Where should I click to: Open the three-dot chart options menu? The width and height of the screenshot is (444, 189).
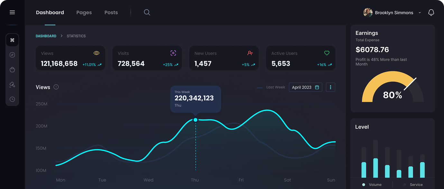330,87
